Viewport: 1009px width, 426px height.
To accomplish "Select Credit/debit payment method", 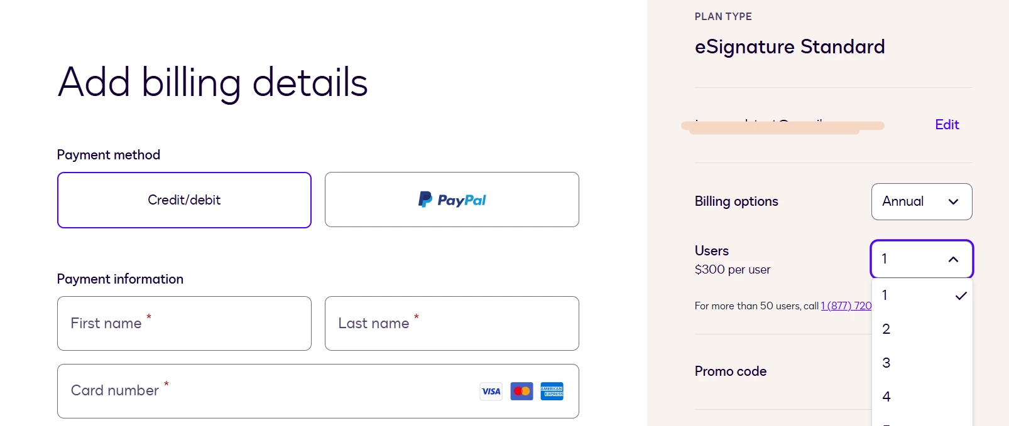I will [184, 200].
